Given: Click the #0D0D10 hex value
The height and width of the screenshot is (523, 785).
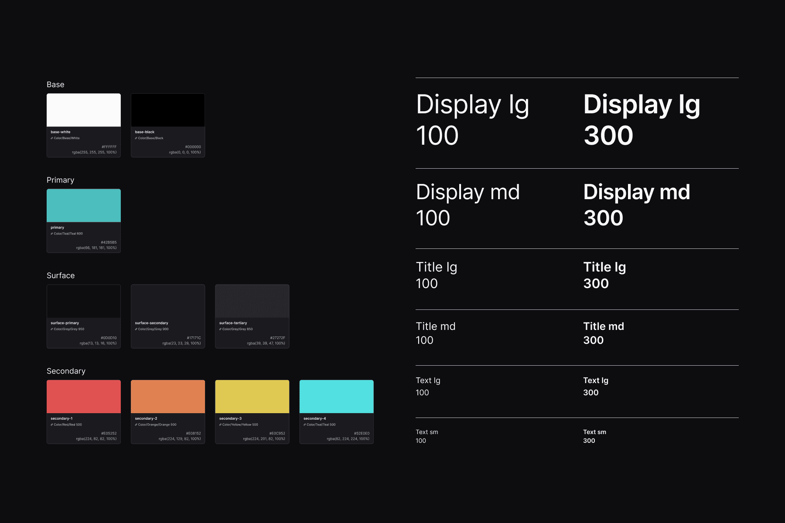Looking at the screenshot, I should click(x=109, y=338).
